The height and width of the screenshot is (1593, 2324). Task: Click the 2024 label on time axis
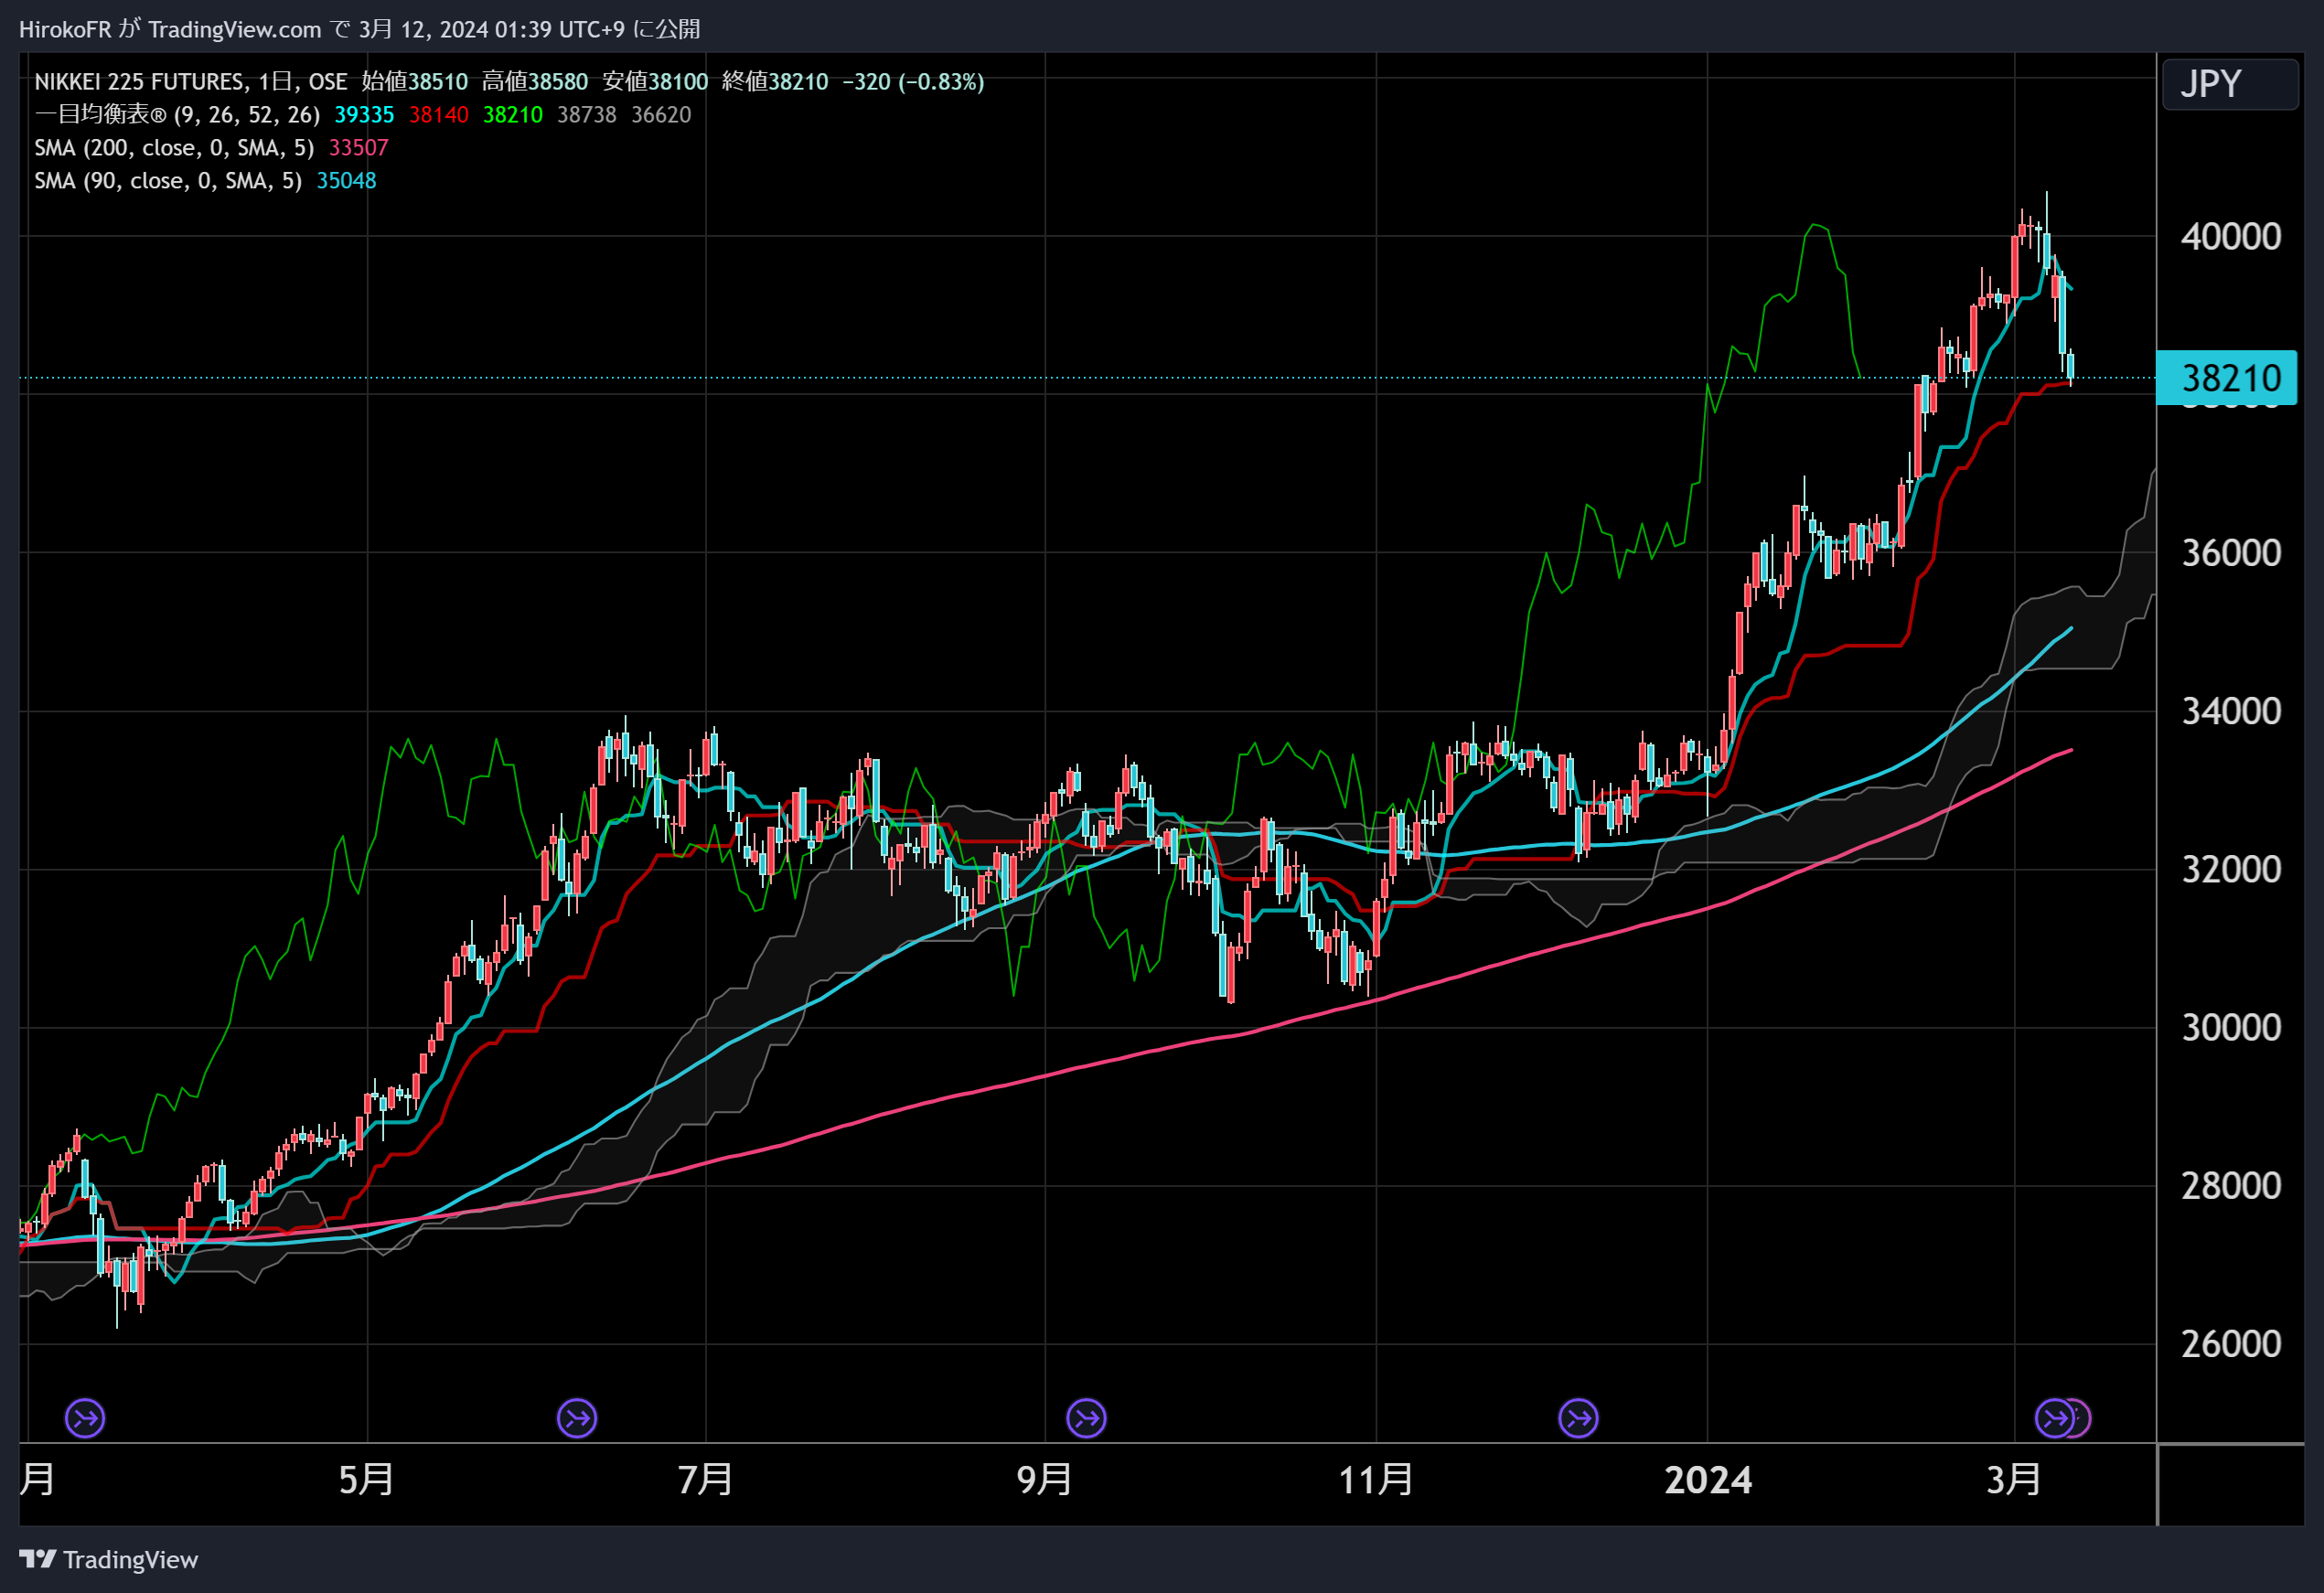click(x=1707, y=1479)
